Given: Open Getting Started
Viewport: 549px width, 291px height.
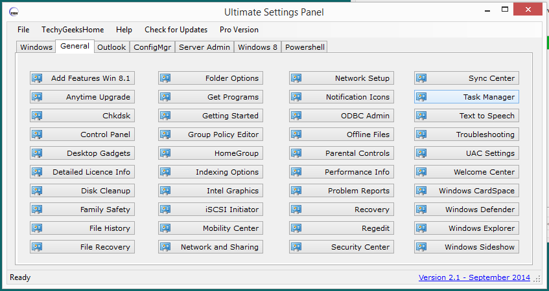Looking at the screenshot, I should click(x=211, y=116).
